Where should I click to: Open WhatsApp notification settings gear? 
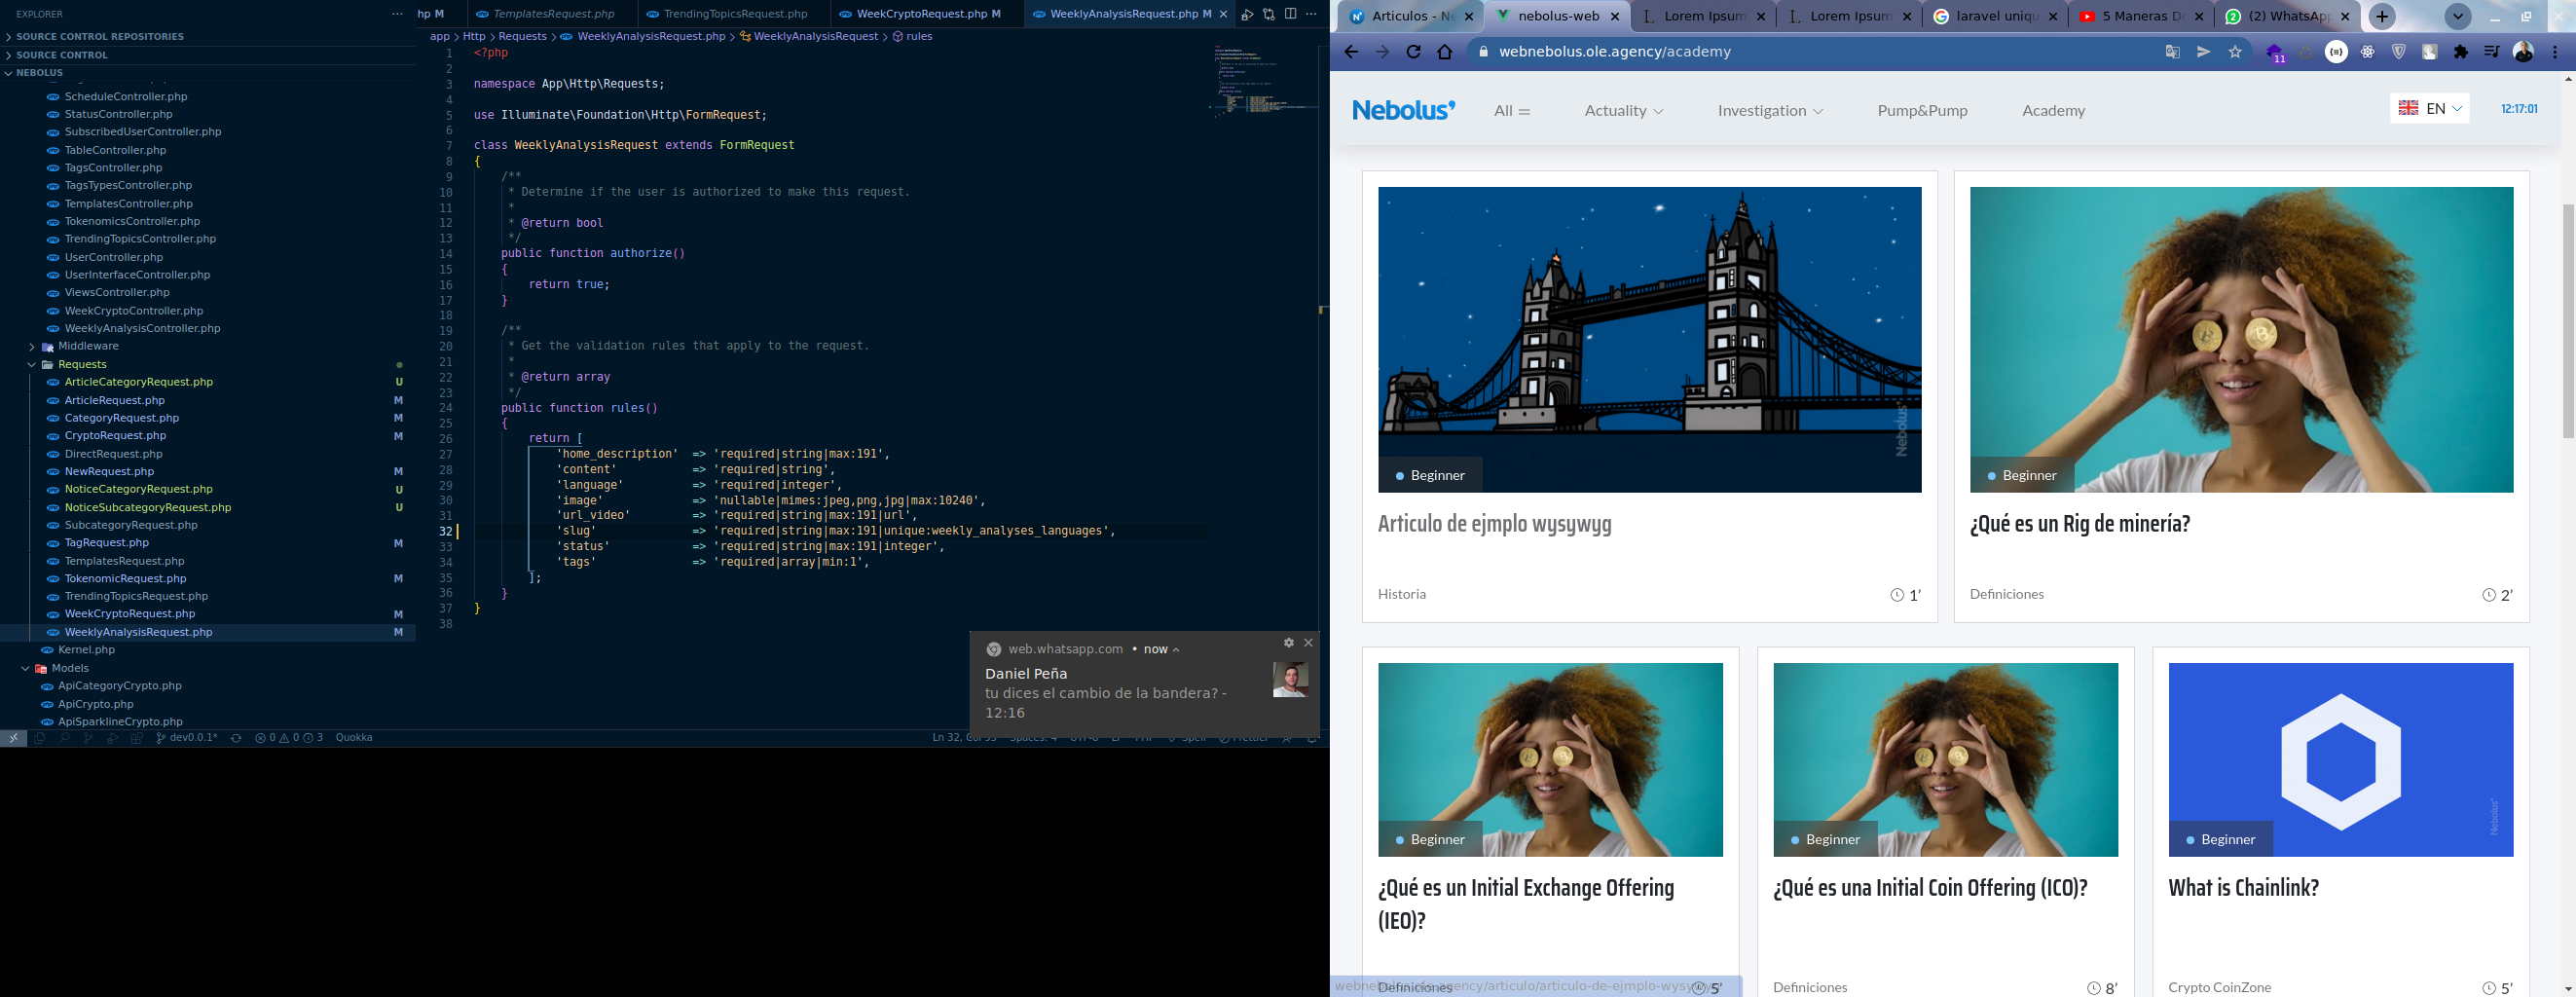(x=1288, y=643)
